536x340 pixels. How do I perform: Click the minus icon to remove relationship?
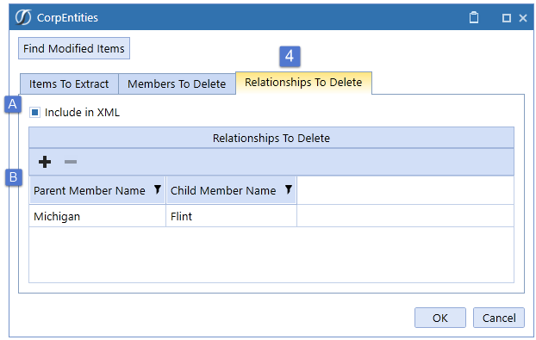(71, 162)
